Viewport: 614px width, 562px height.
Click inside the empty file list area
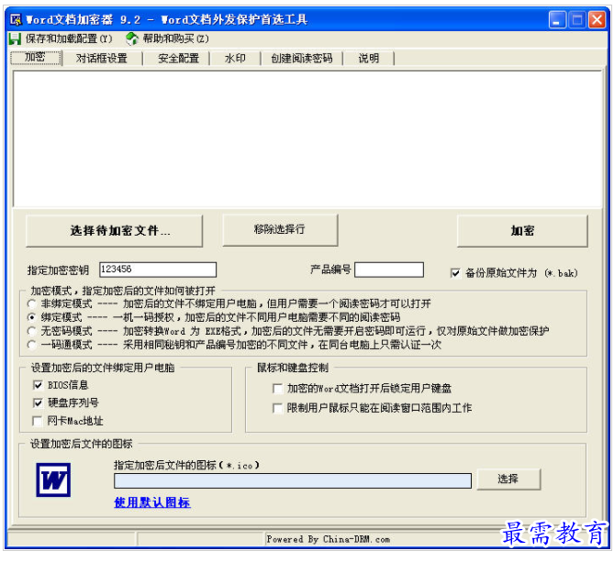coord(307,138)
